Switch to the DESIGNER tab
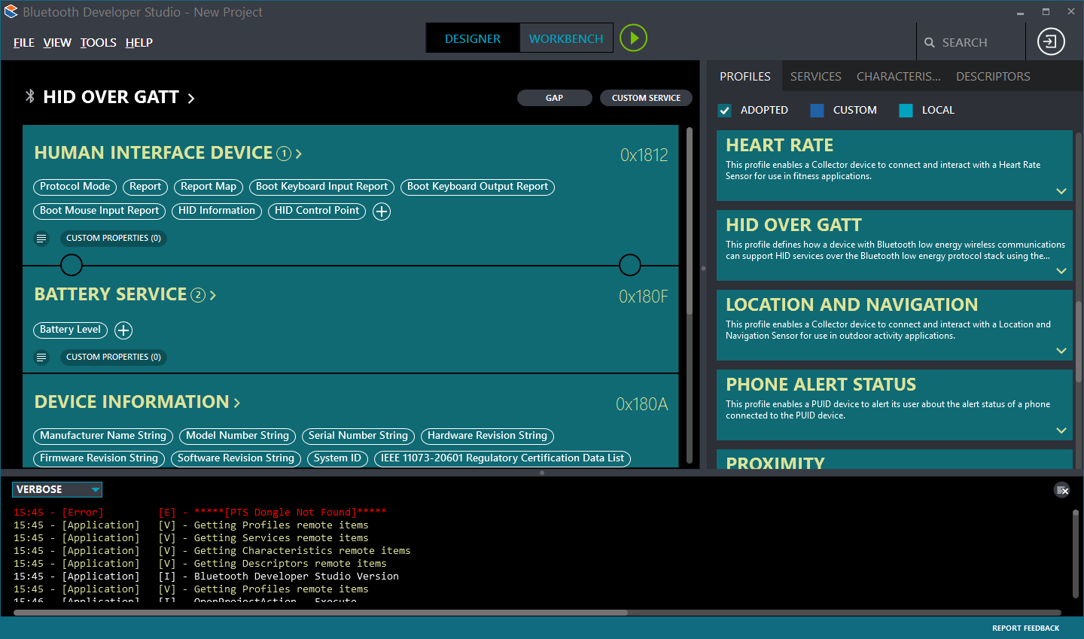The height and width of the screenshot is (639, 1084). coord(473,38)
